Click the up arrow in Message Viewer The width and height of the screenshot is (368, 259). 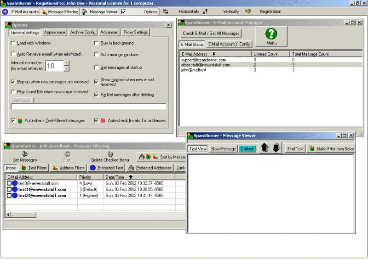tap(264, 148)
